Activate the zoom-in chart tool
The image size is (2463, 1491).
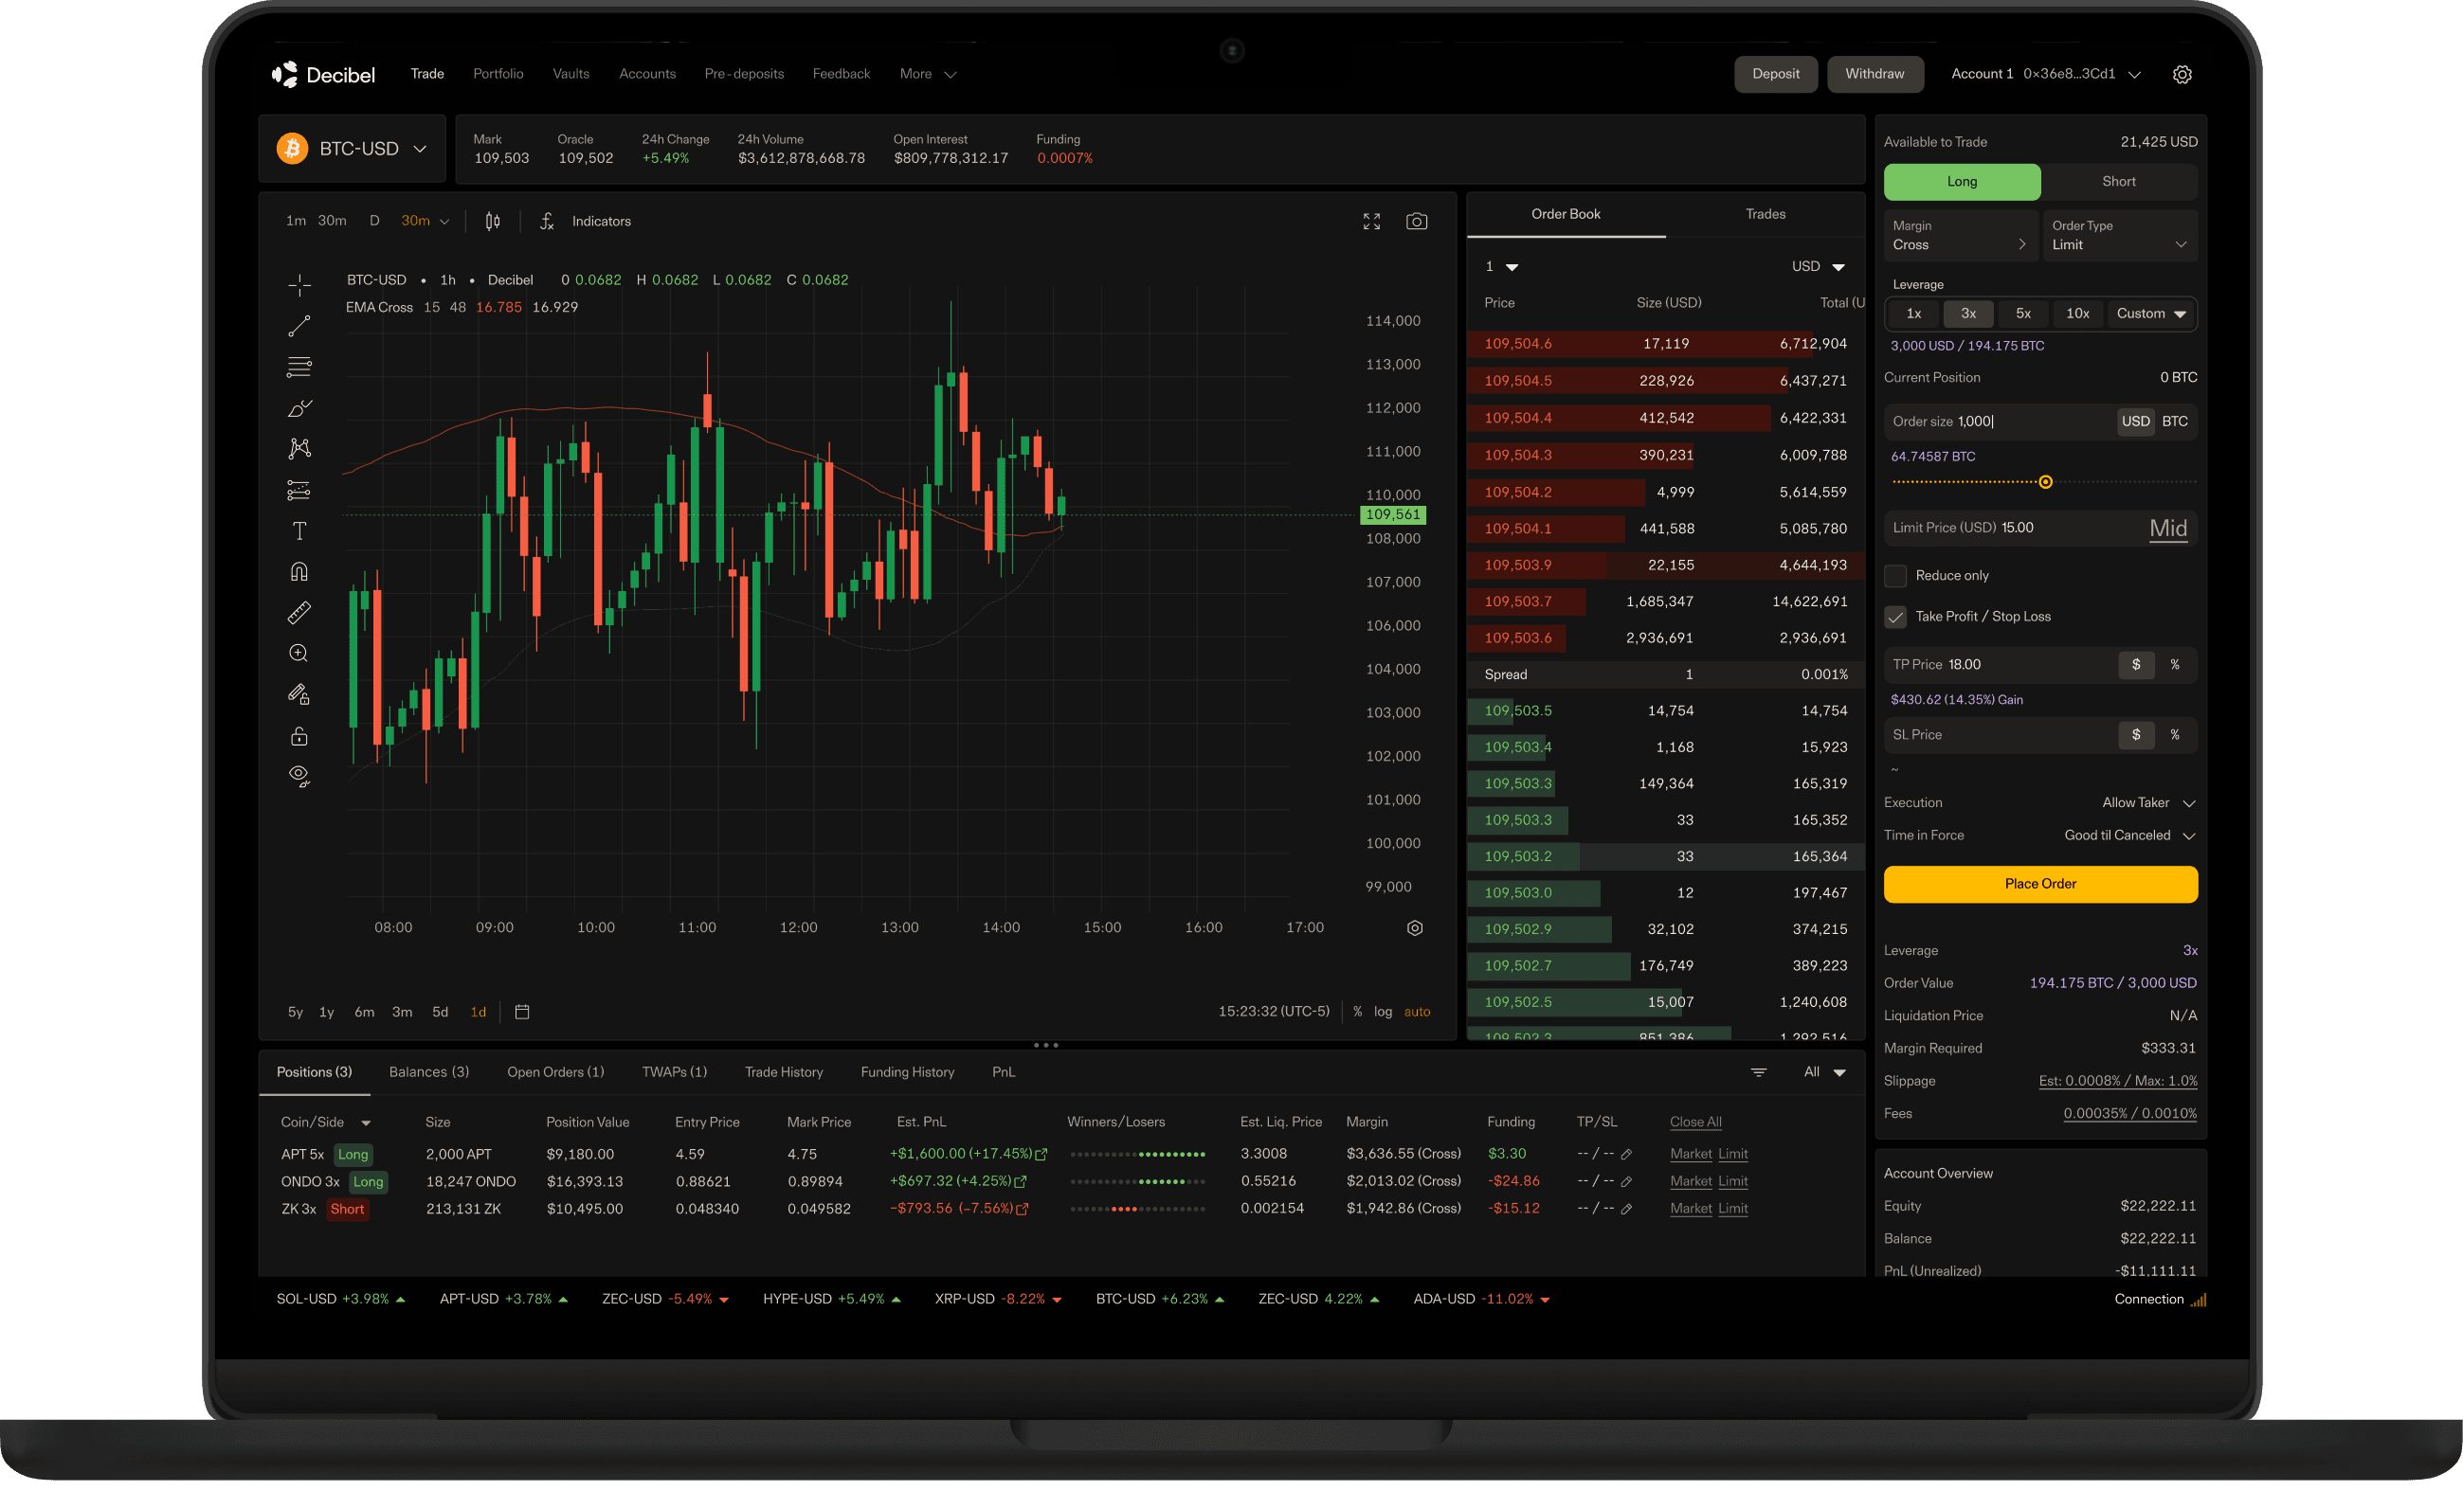coord(299,653)
